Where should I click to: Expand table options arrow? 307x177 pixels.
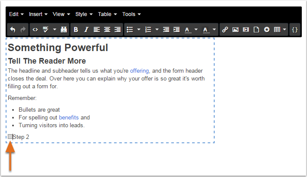[285, 30]
